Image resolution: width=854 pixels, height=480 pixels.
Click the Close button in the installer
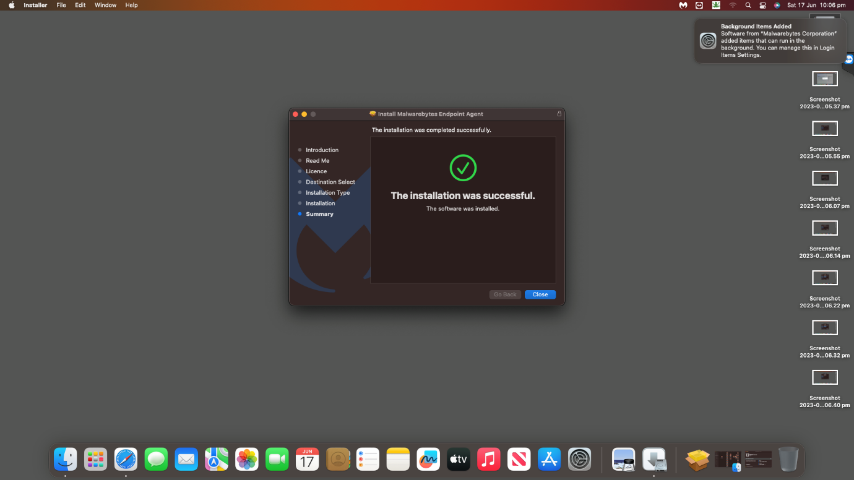(x=540, y=294)
